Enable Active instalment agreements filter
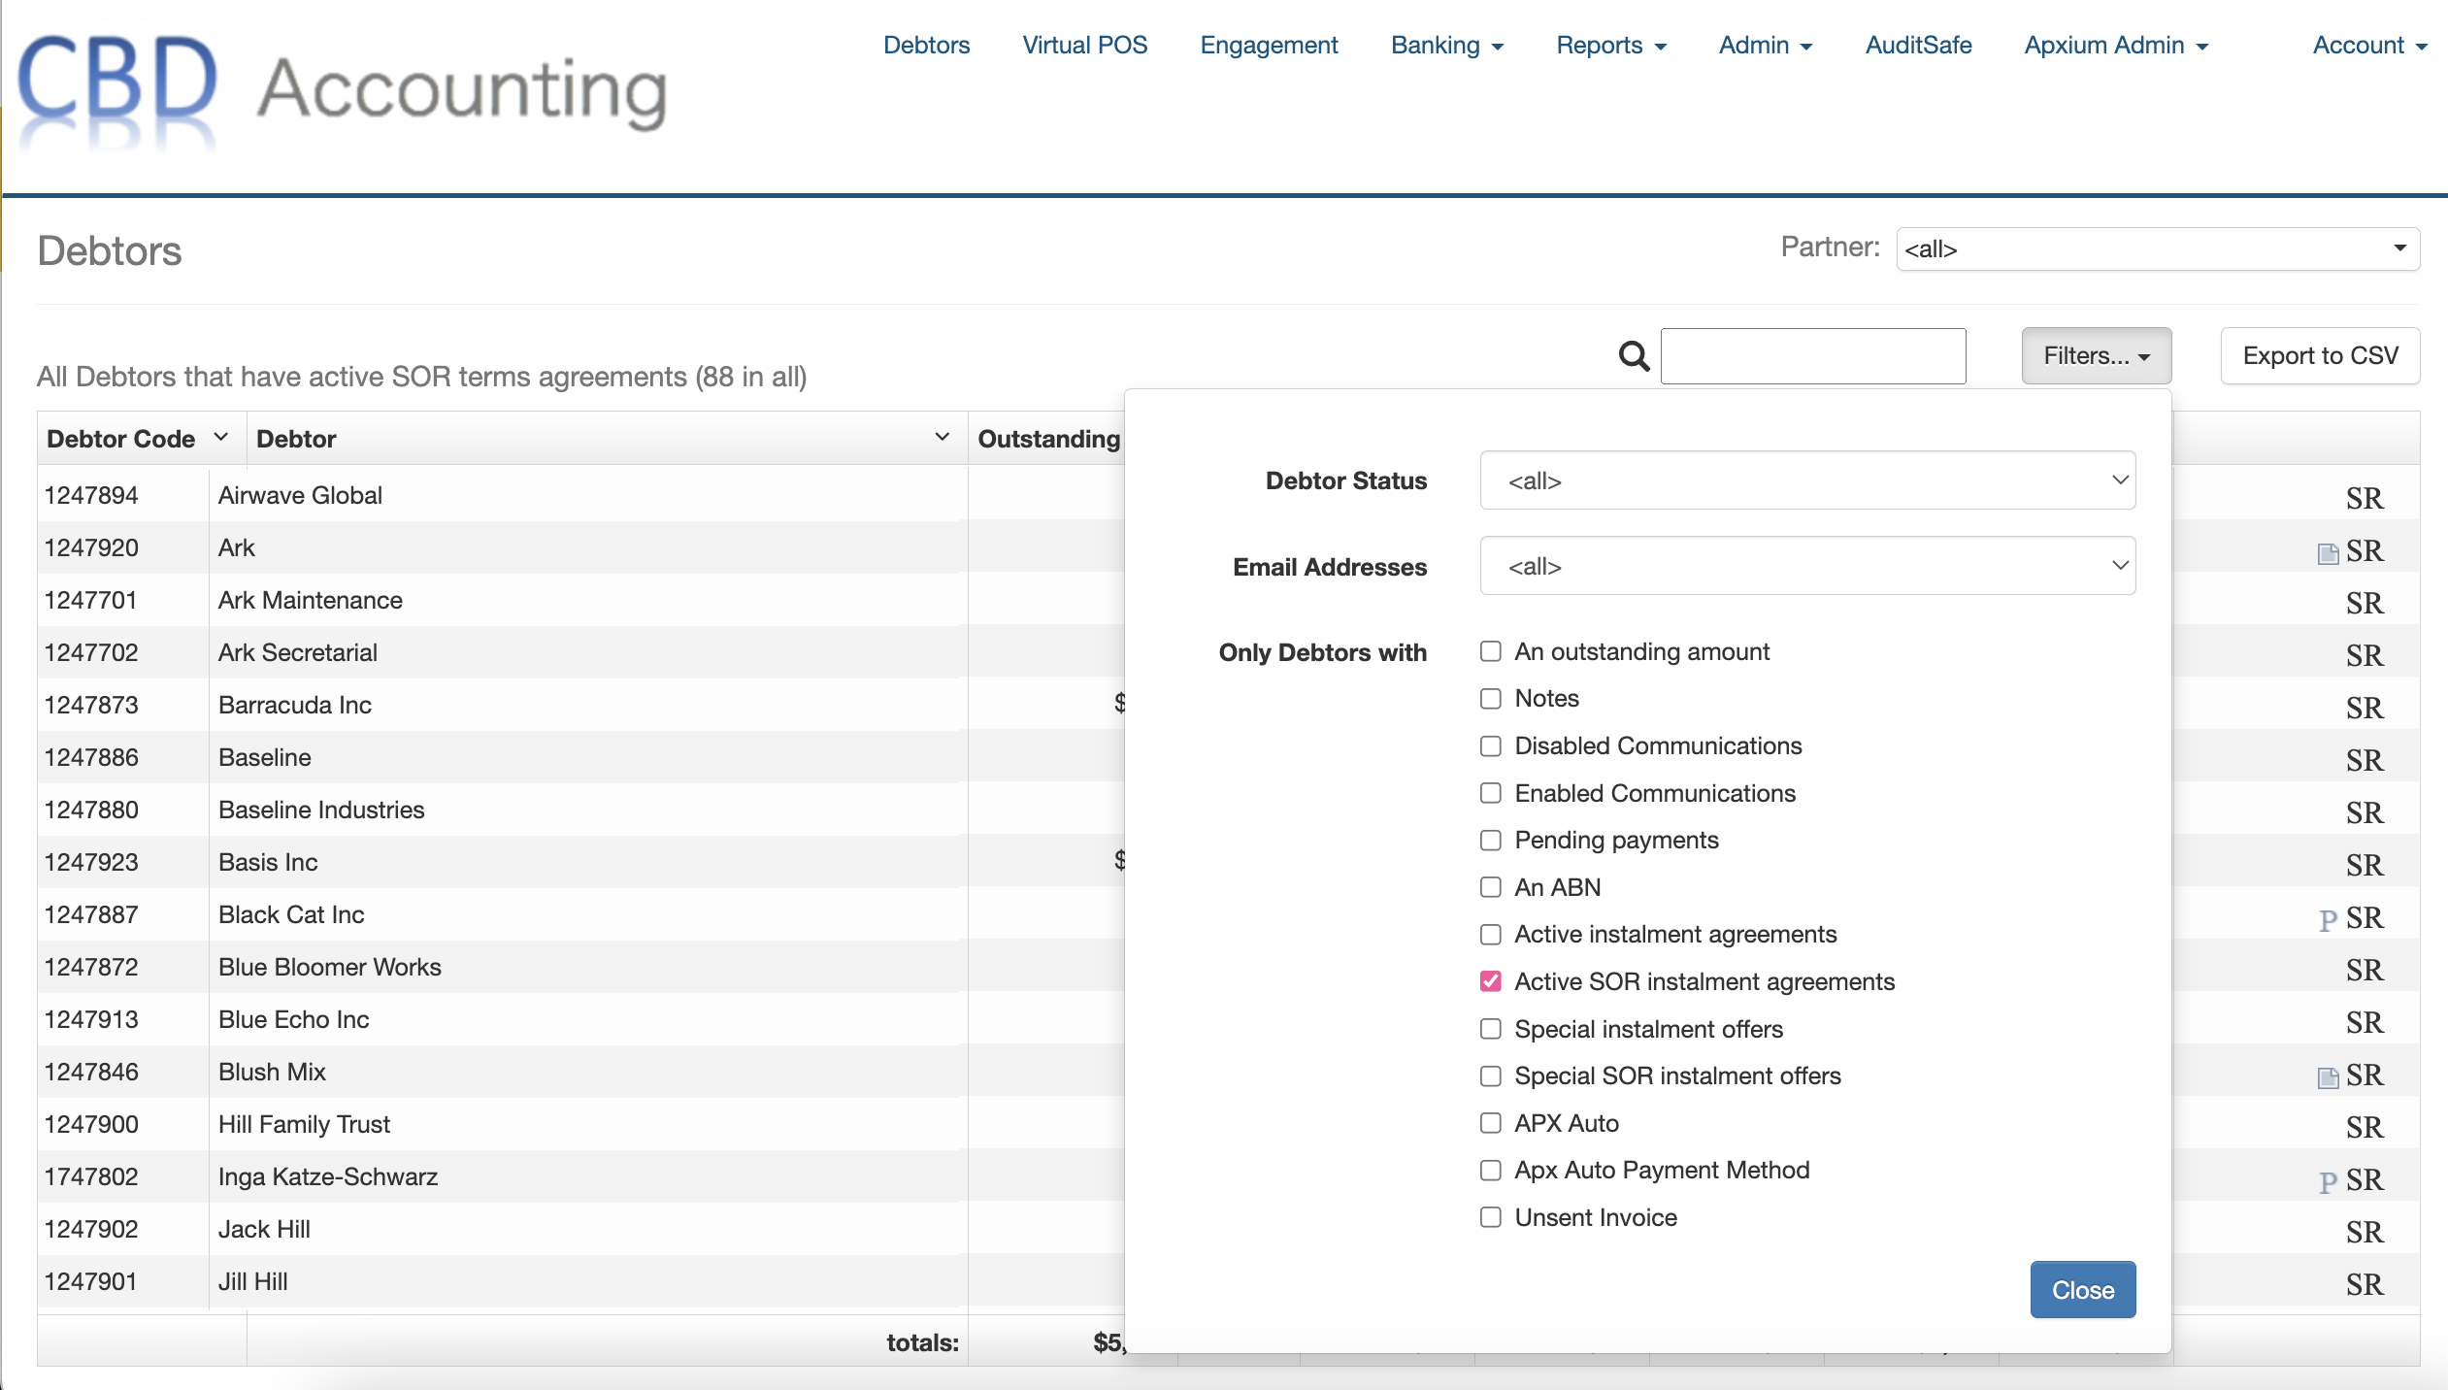The width and height of the screenshot is (2448, 1390). point(1490,934)
